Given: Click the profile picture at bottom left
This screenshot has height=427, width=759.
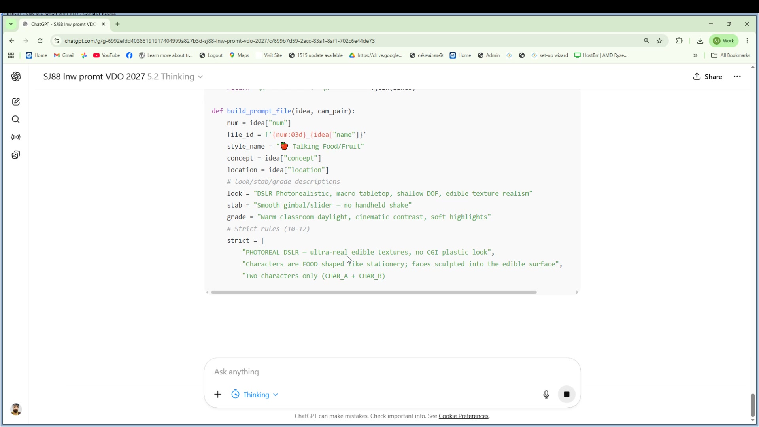Looking at the screenshot, I should tap(16, 409).
